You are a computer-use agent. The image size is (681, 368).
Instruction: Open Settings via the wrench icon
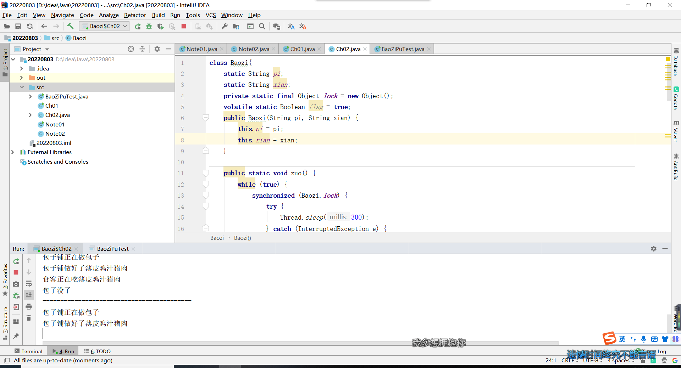[225, 26]
